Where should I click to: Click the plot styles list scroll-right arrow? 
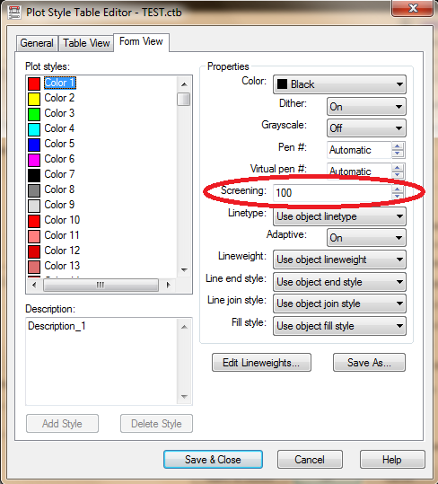pyautogui.click(x=168, y=285)
